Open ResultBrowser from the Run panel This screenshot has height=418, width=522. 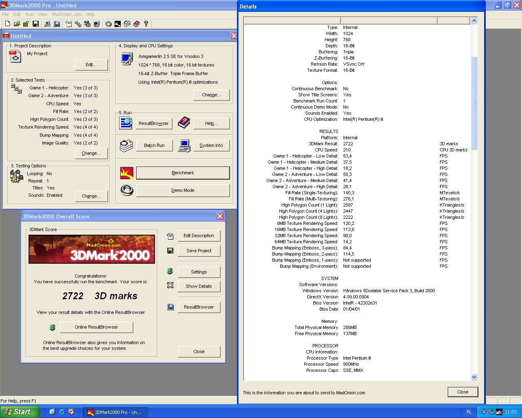154,123
